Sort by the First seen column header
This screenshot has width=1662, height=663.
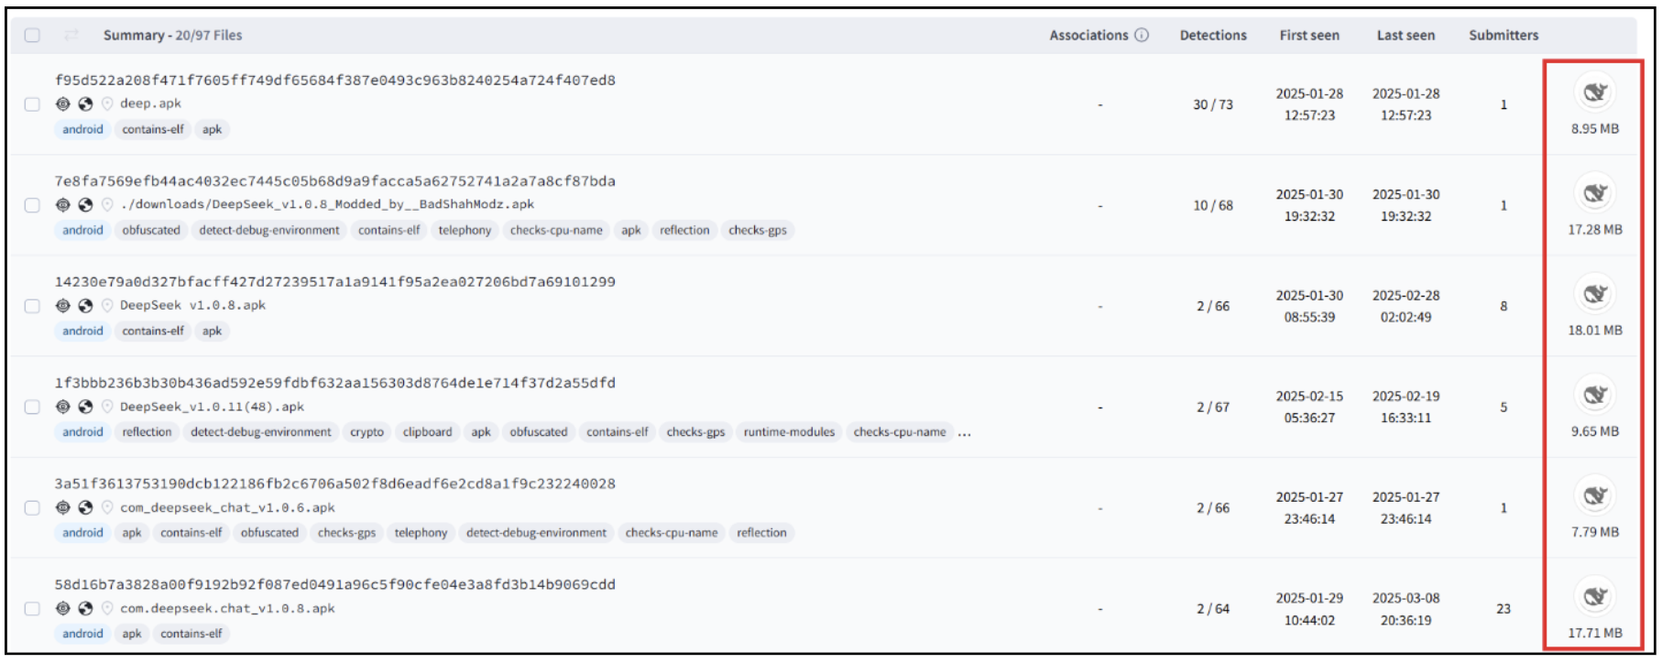point(1308,35)
